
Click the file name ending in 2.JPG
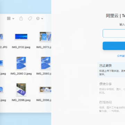pos(3,47)
